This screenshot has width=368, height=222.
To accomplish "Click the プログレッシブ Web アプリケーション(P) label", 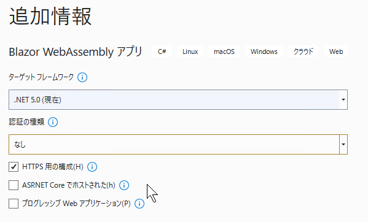I will (x=76, y=203).
